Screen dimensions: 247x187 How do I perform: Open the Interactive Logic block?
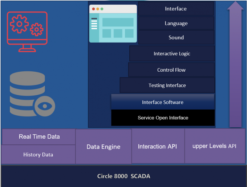tap(172, 53)
